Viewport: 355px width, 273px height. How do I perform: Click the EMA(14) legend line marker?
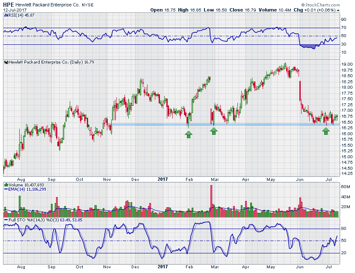[6, 189]
